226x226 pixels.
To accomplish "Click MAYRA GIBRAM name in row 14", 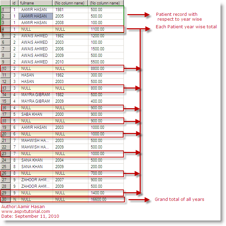I will pyautogui.click(x=36, y=95).
